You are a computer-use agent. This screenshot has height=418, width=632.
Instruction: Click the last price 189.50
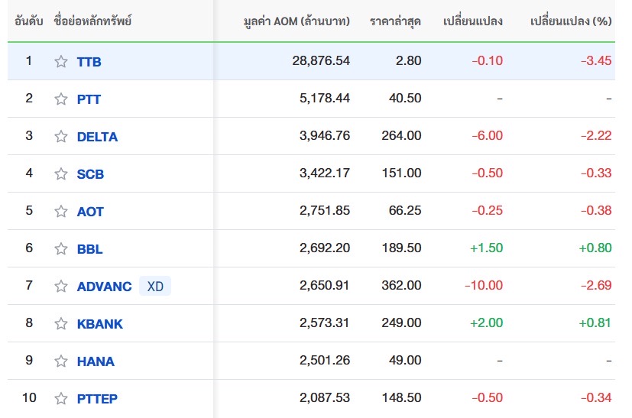coord(401,248)
